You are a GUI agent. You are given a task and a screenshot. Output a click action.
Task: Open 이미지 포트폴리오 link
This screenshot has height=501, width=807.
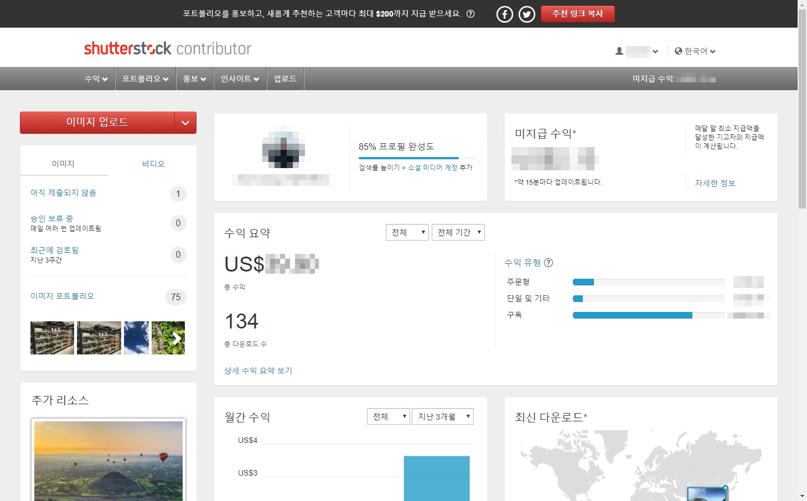pos(62,296)
